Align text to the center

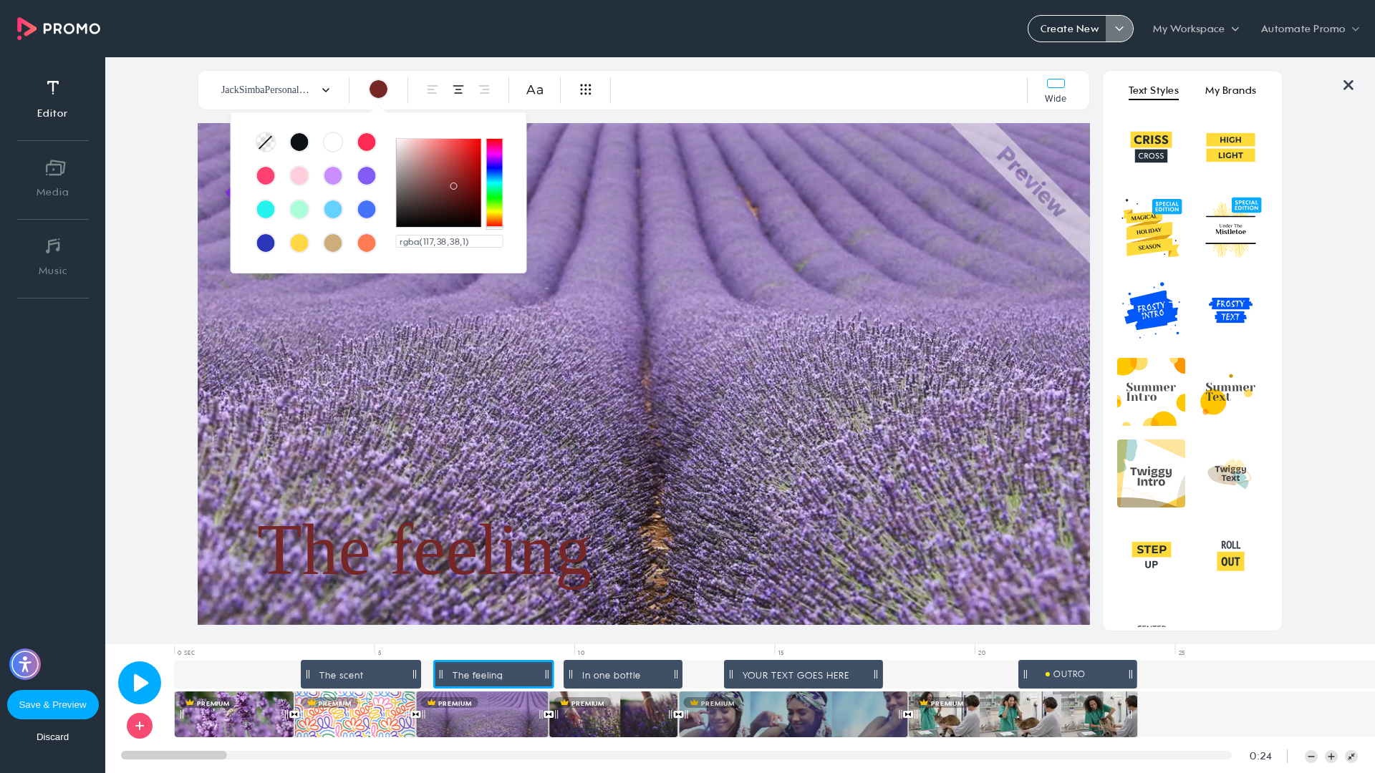458,89
